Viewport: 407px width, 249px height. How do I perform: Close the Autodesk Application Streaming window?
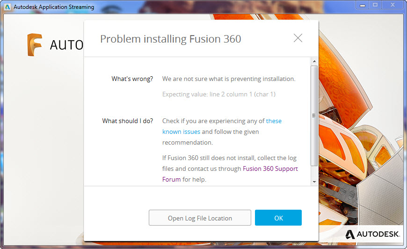click(x=393, y=5)
